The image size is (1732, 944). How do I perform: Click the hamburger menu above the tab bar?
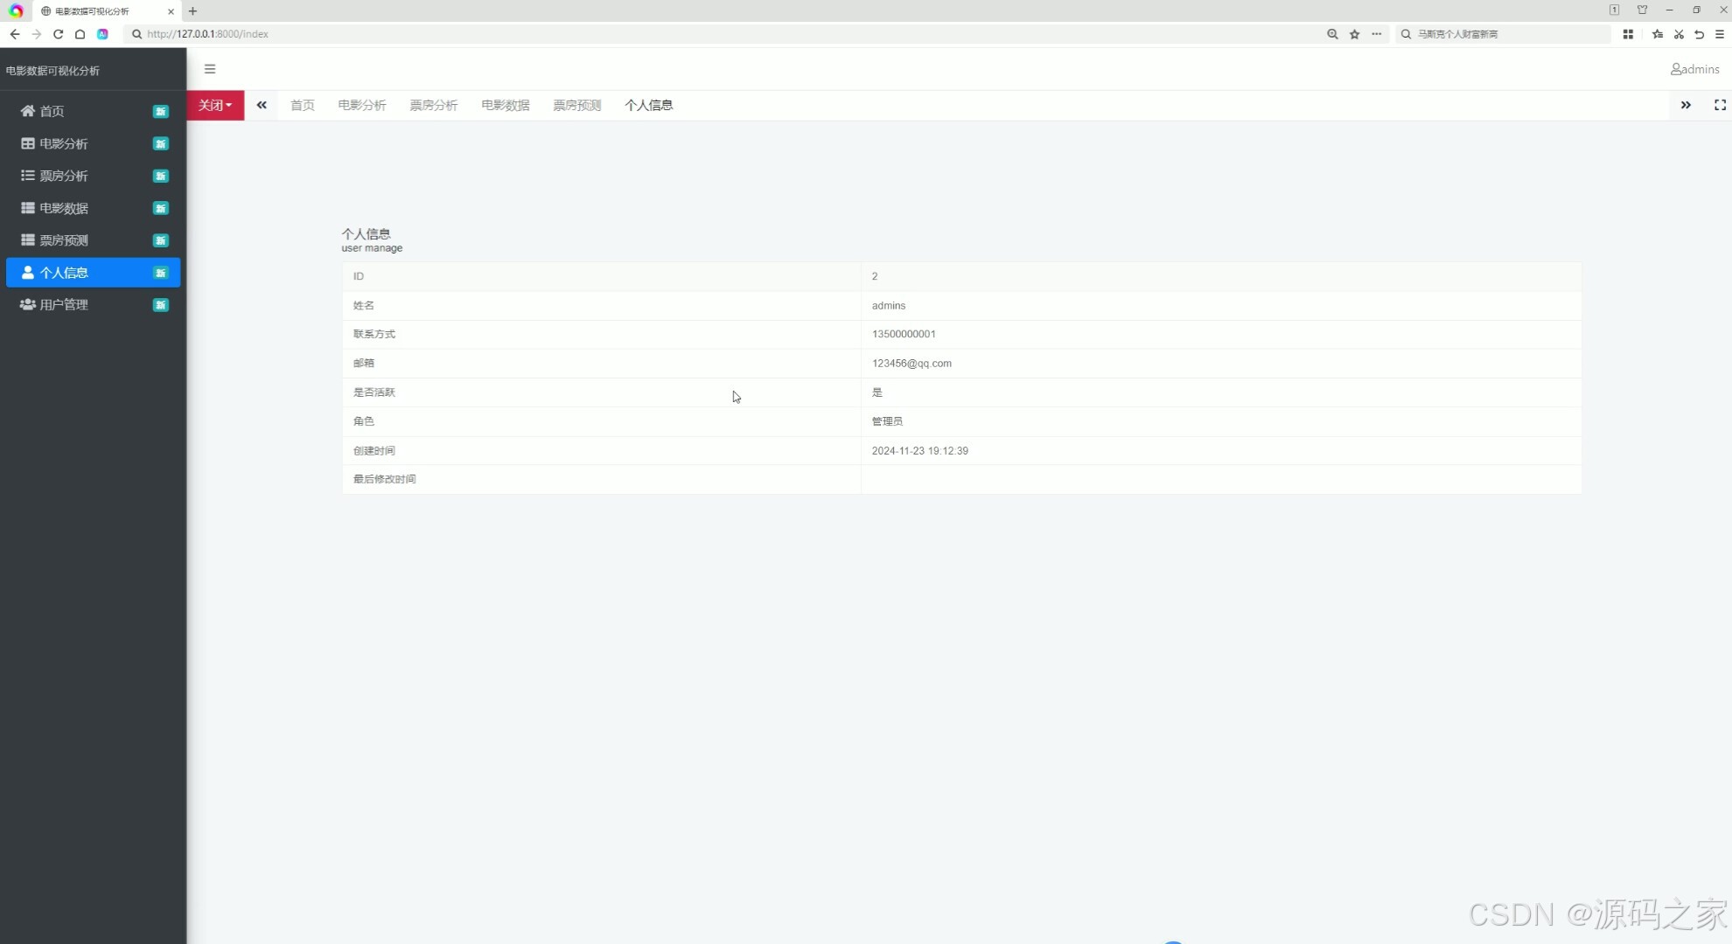[x=209, y=68]
